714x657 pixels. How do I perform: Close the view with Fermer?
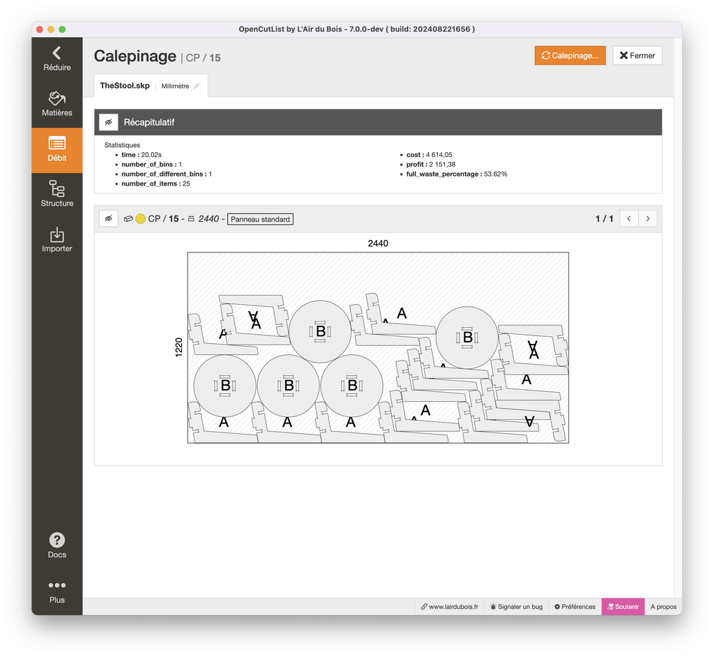[637, 56]
